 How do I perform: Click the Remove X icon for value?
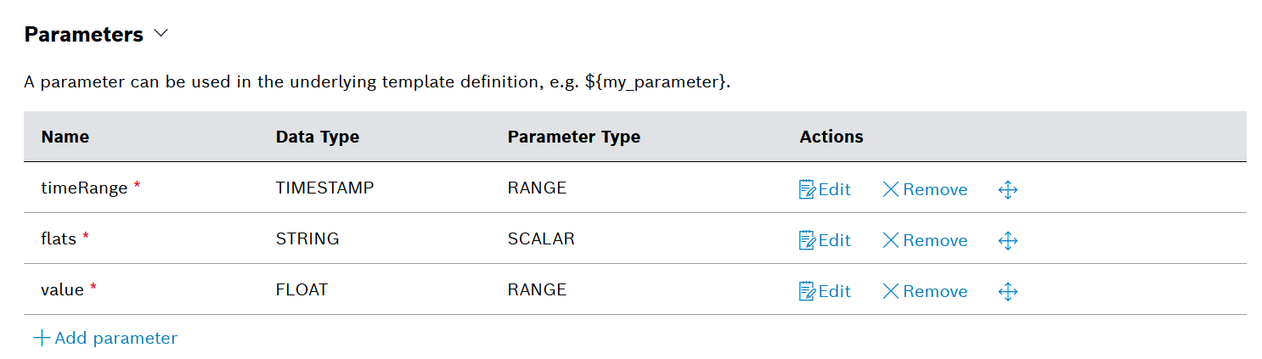(x=891, y=291)
